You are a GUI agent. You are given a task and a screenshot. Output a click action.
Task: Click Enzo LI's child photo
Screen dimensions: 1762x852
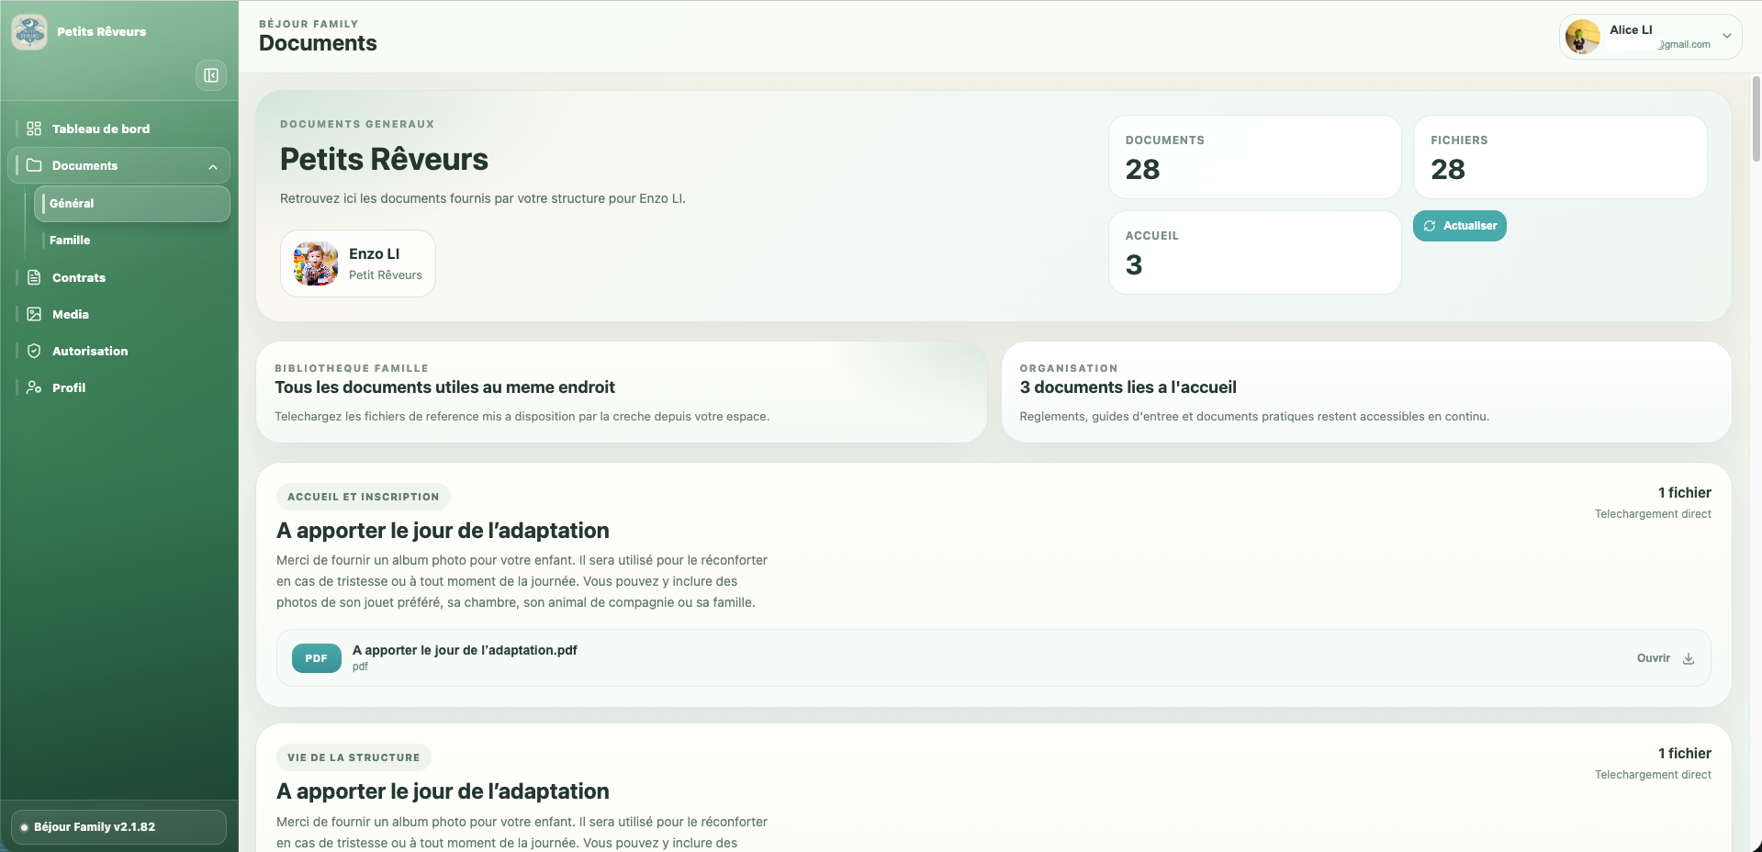pyautogui.click(x=316, y=263)
